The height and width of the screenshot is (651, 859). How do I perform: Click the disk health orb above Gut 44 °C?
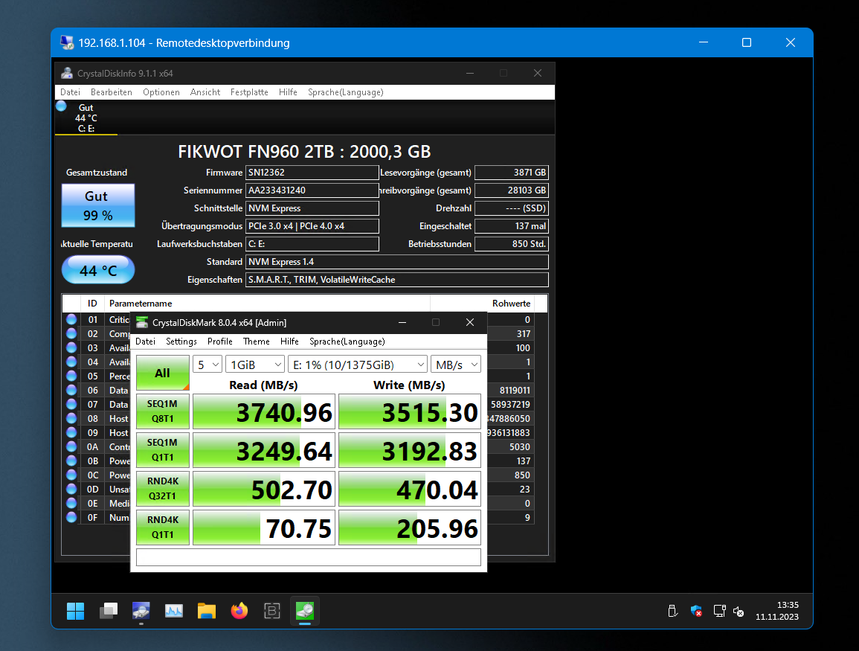pyautogui.click(x=61, y=106)
